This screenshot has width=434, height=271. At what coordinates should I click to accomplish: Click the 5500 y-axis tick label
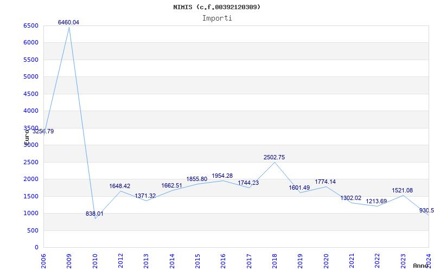pyautogui.click(x=30, y=60)
